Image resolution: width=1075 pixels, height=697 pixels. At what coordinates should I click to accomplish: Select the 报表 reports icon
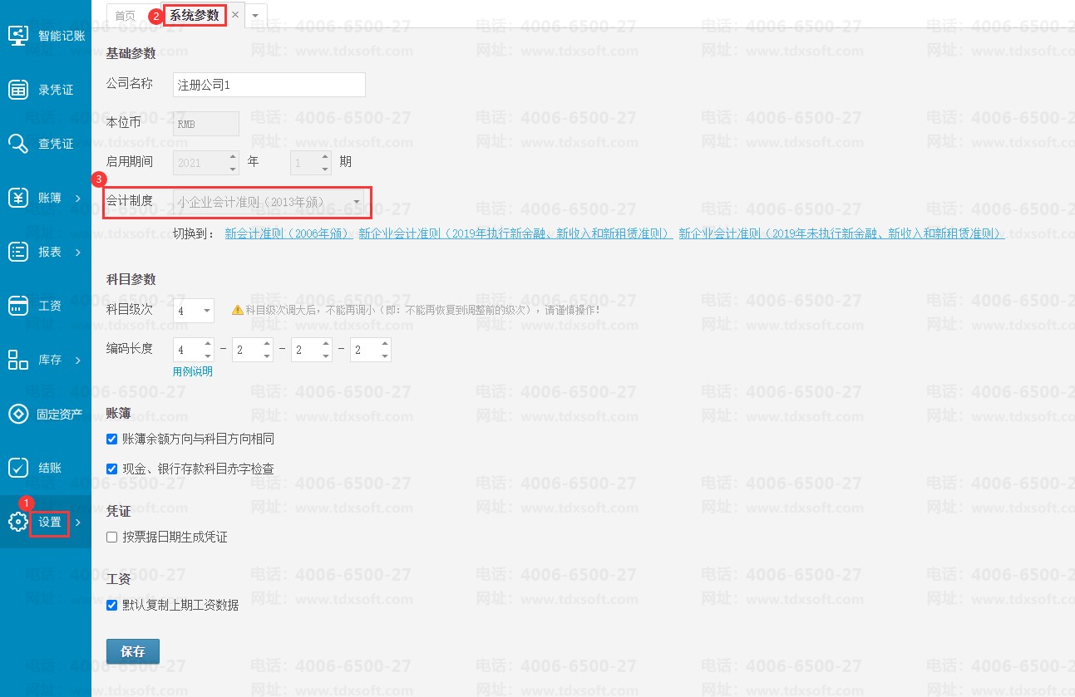point(18,252)
